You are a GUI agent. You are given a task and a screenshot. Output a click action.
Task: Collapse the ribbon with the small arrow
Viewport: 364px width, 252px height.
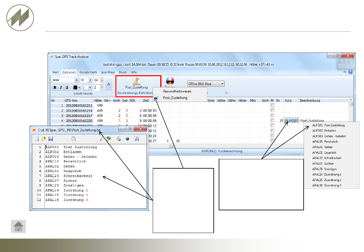[x=345, y=72]
